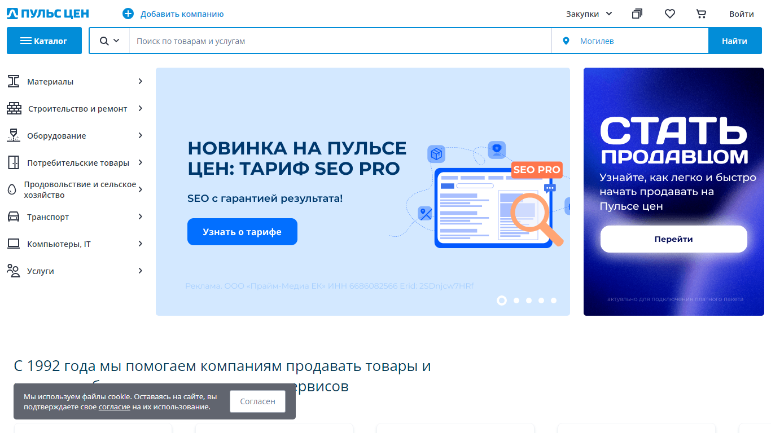The height and width of the screenshot is (433, 771).
Task: Click the Транспорт car icon
Action: pos(14,217)
